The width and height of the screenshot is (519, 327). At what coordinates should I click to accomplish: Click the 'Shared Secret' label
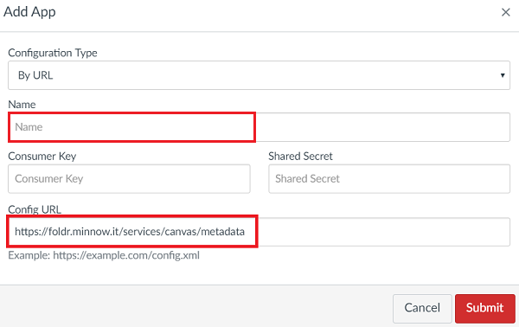(300, 157)
